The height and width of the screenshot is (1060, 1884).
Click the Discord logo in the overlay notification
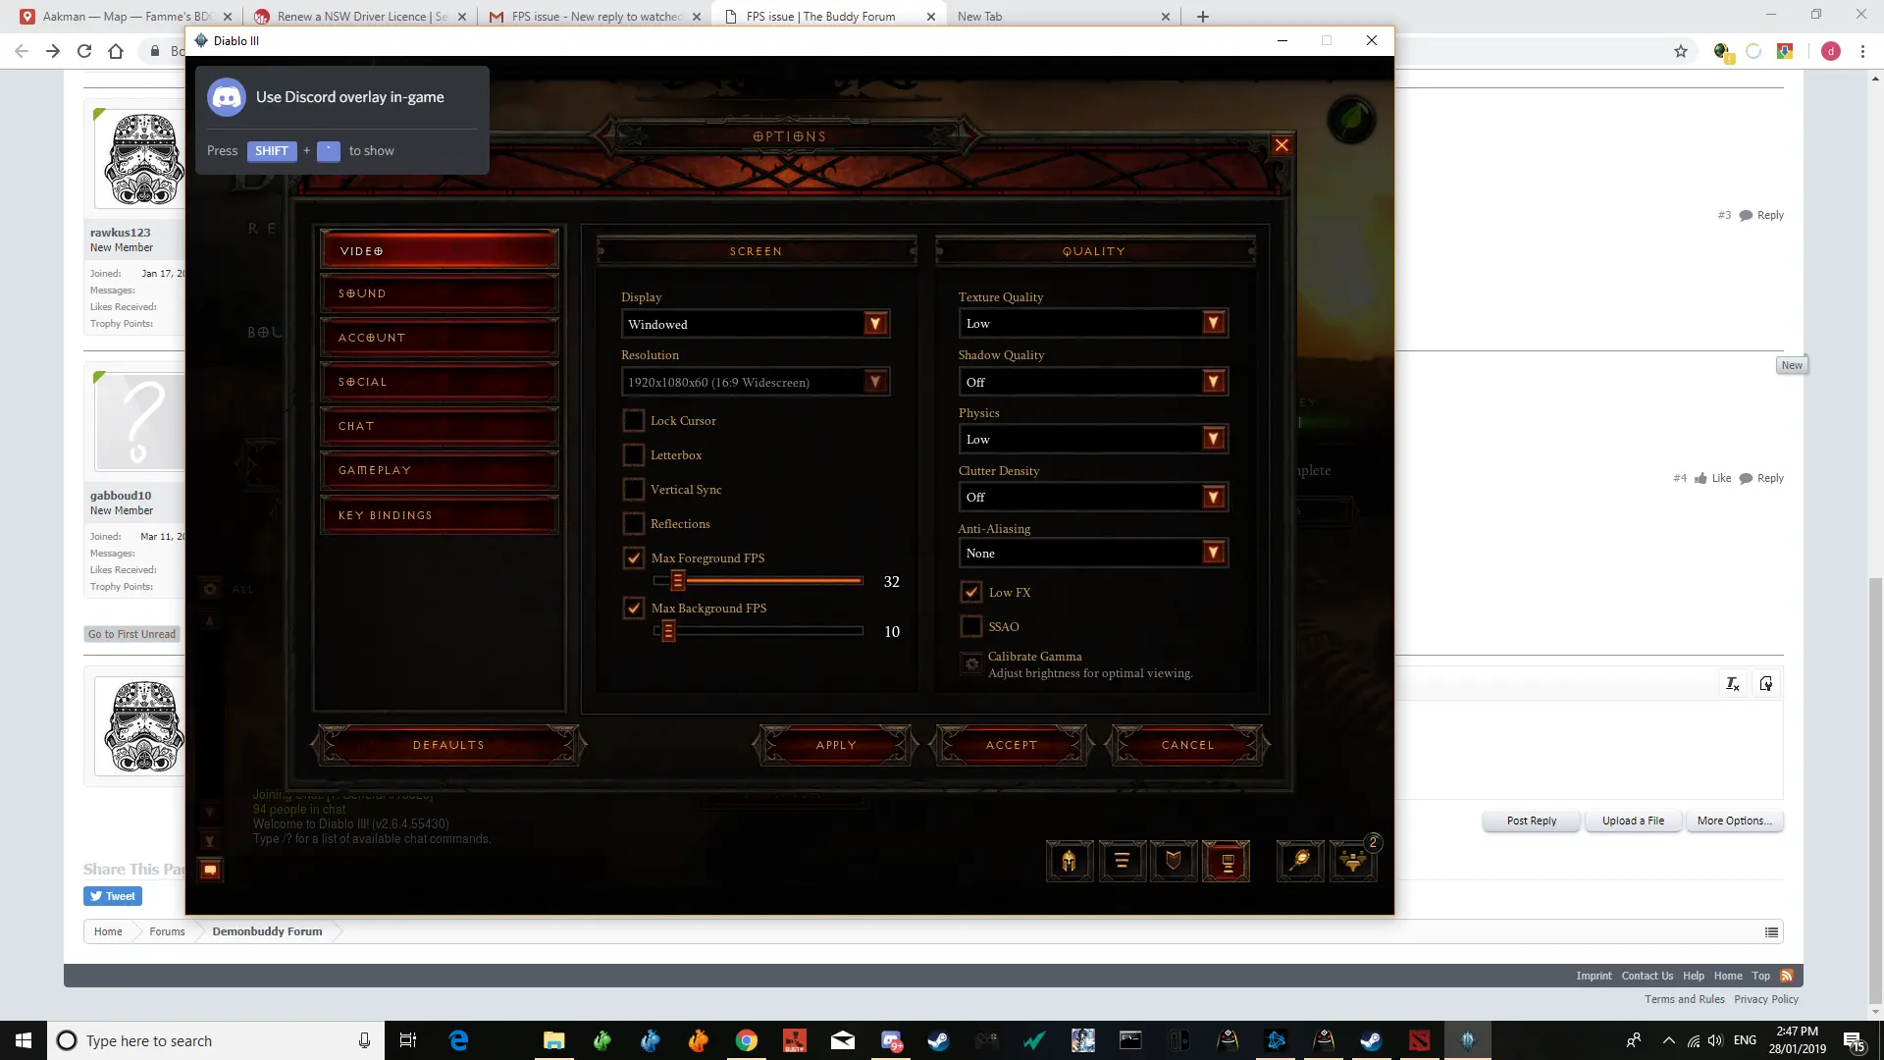click(x=227, y=97)
